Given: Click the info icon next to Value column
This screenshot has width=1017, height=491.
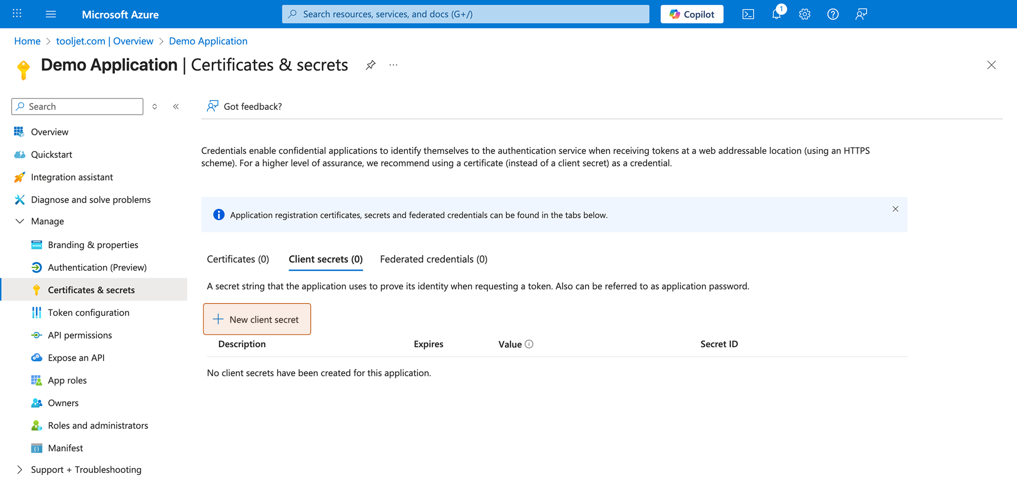Looking at the screenshot, I should click(x=529, y=344).
